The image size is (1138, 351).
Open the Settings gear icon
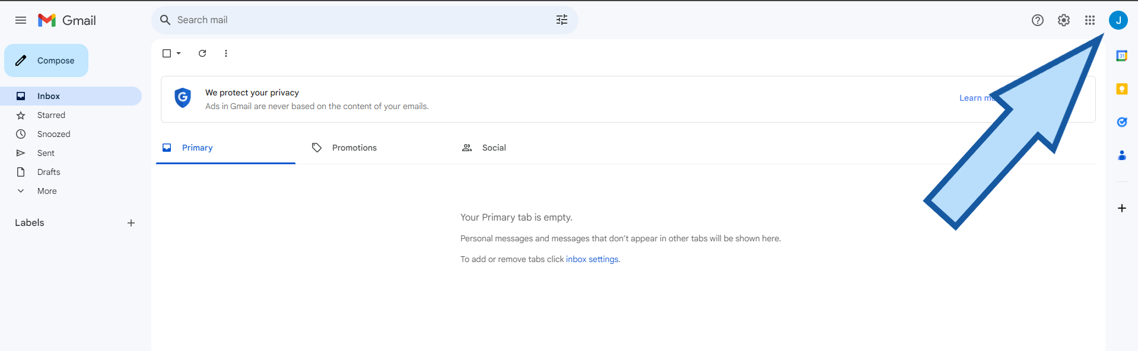pos(1063,20)
